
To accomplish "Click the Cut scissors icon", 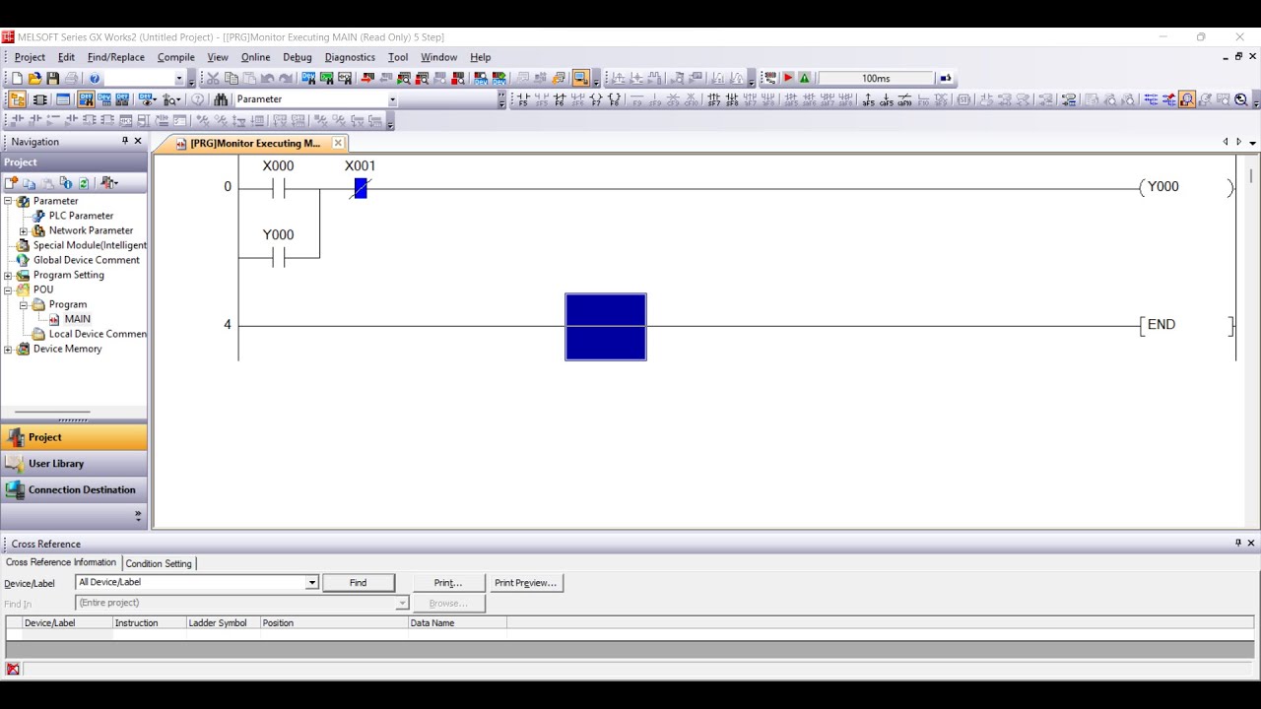I will (213, 78).
